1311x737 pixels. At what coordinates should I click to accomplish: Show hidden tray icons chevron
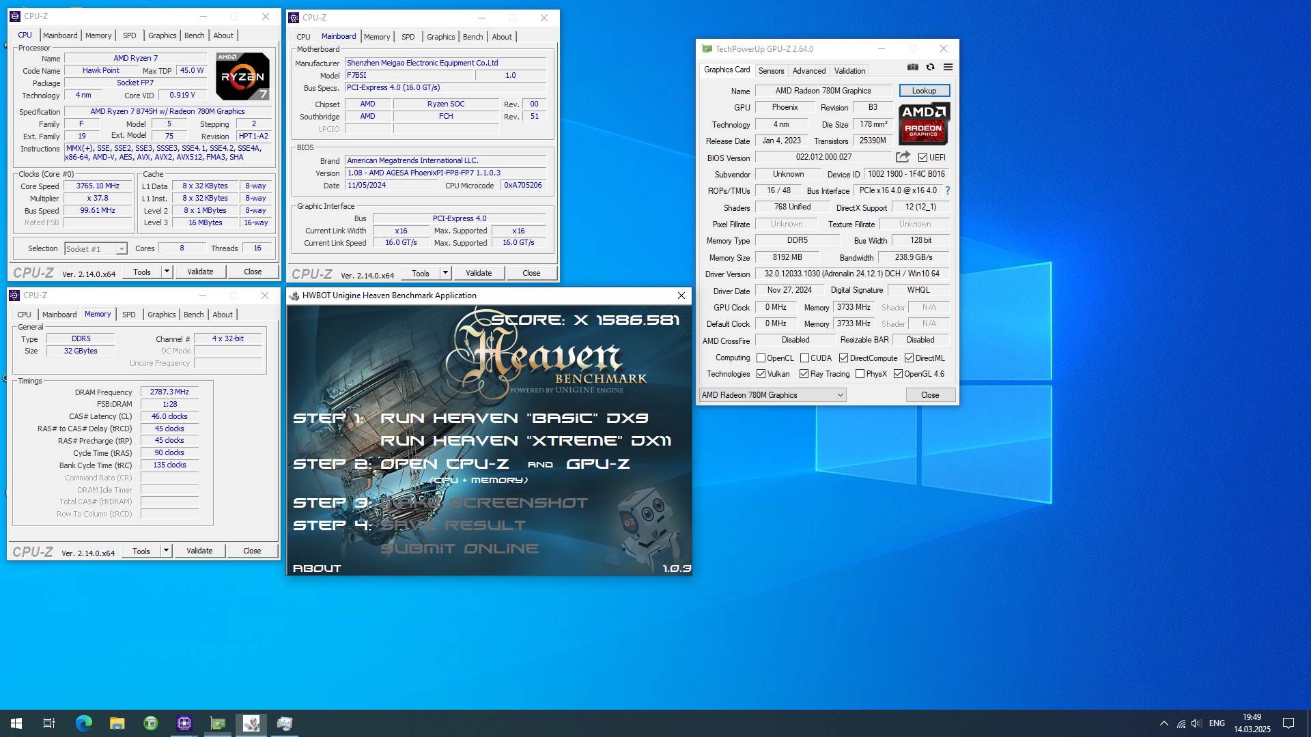(1164, 723)
